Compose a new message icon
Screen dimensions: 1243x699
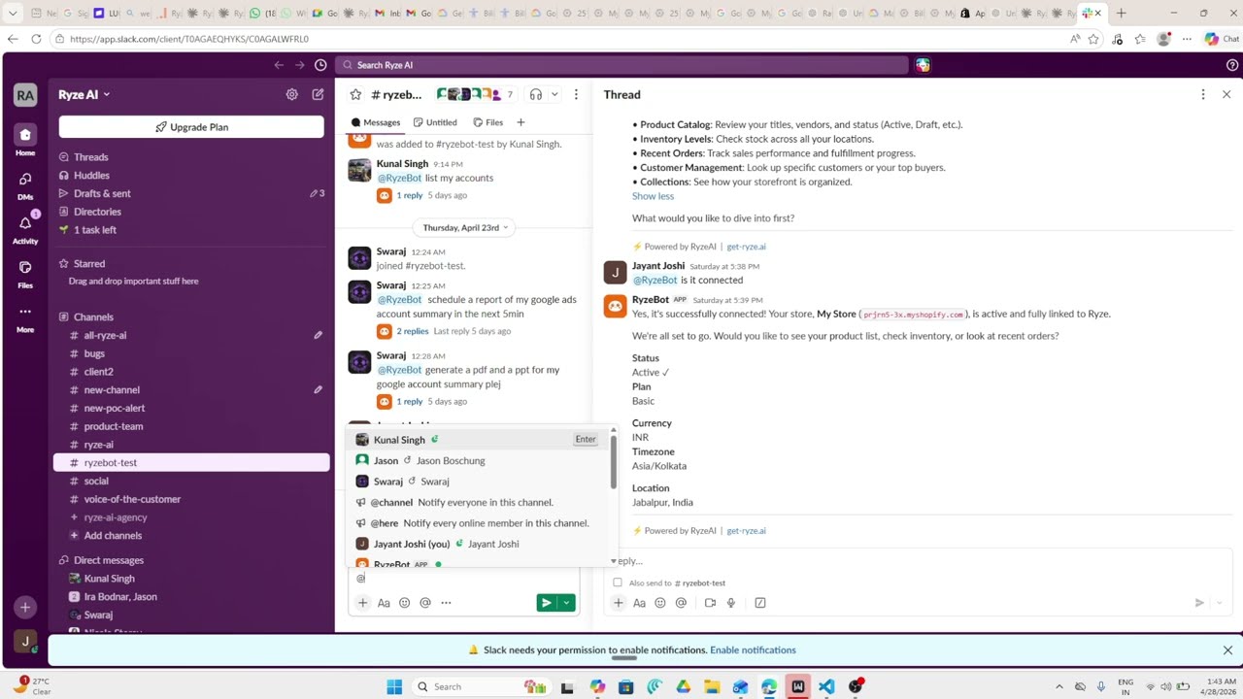coord(318,94)
